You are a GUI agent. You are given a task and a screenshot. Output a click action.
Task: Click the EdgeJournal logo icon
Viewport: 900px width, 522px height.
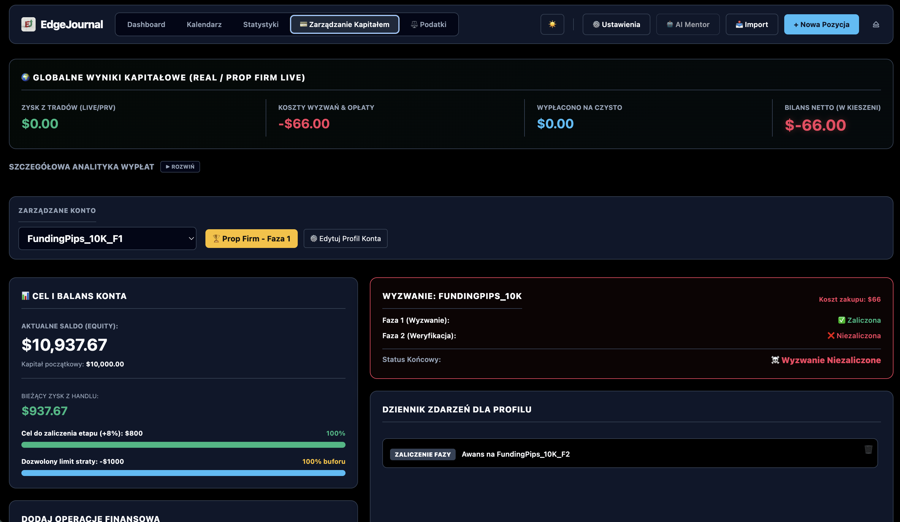coord(28,24)
